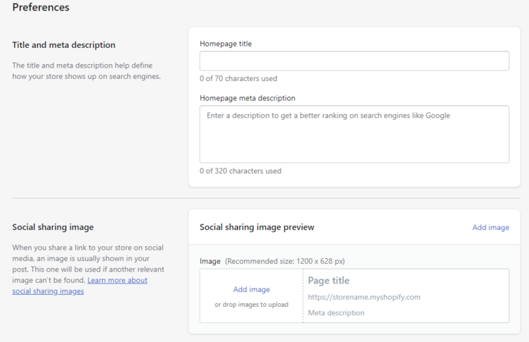This screenshot has width=529, height=342.
Task: Open Learn more about social sharing images
Action: pyautogui.click(x=117, y=281)
